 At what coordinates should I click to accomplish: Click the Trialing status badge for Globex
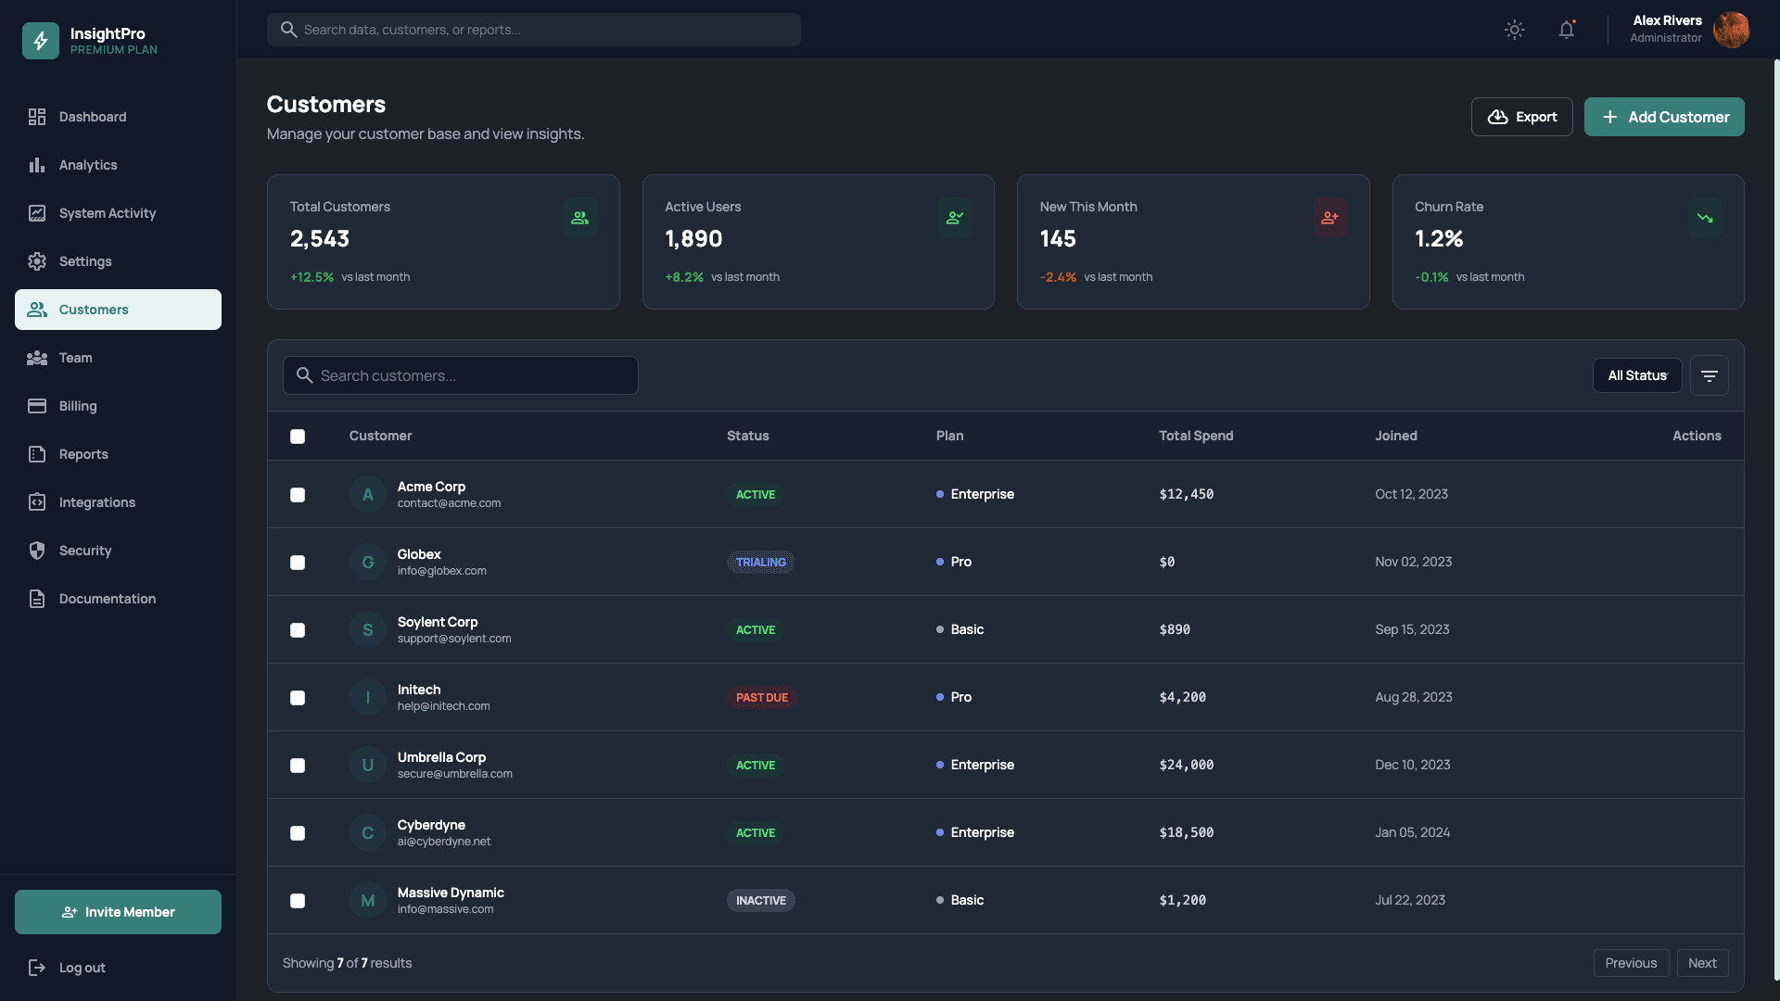760,562
